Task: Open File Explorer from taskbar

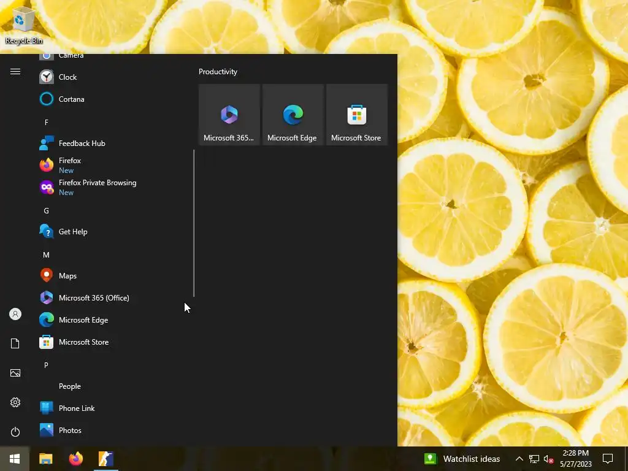Action: pyautogui.click(x=45, y=459)
